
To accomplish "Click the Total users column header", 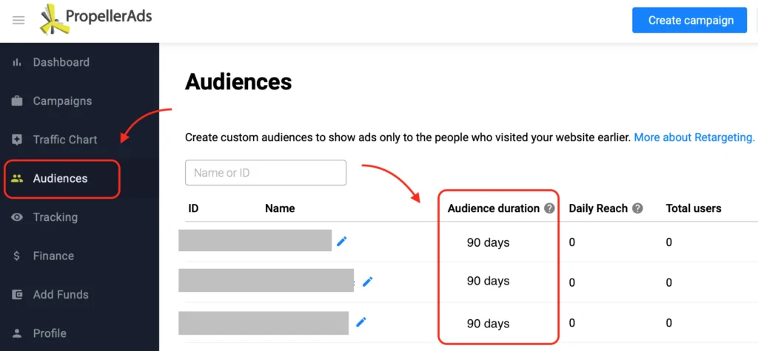I will (694, 208).
